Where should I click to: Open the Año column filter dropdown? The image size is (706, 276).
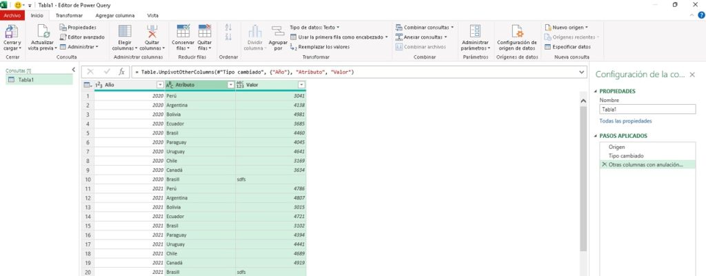(x=160, y=85)
